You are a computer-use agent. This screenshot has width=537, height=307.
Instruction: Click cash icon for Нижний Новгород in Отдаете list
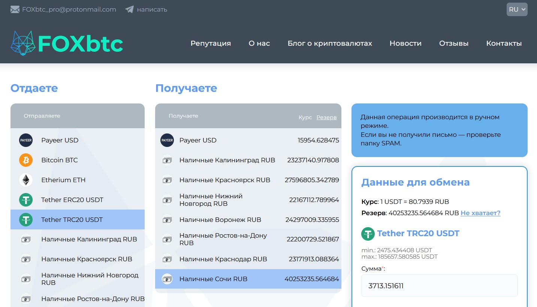(26, 279)
